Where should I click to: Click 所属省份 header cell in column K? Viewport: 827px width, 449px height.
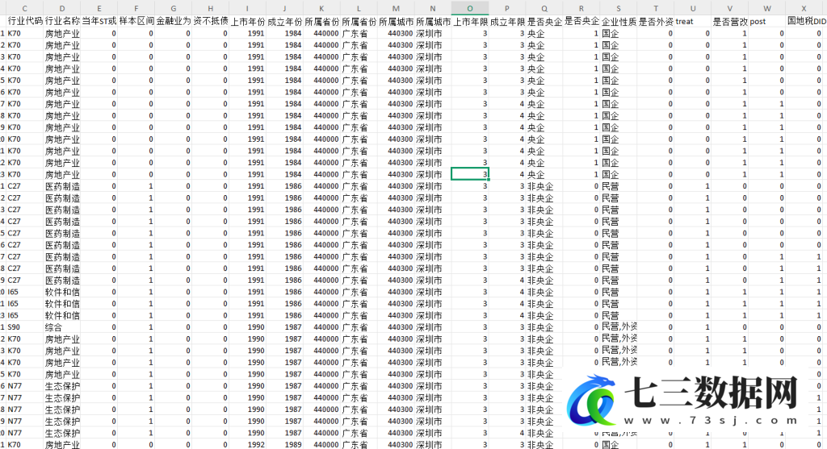click(321, 22)
